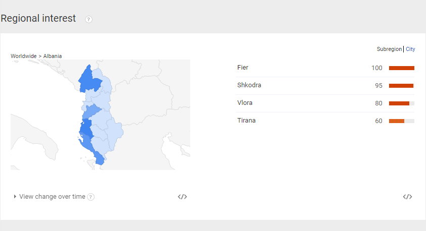Click the Regional interest heading
Screen dimensions: 426x231
[x=38, y=19]
